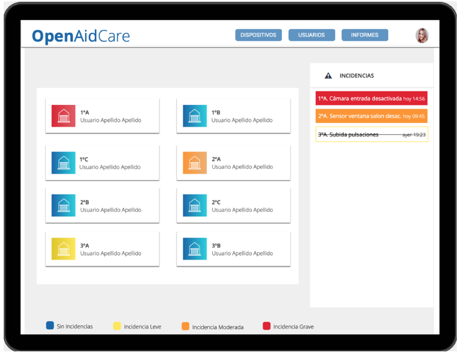Click the red house icon for 1ºA

(x=63, y=116)
